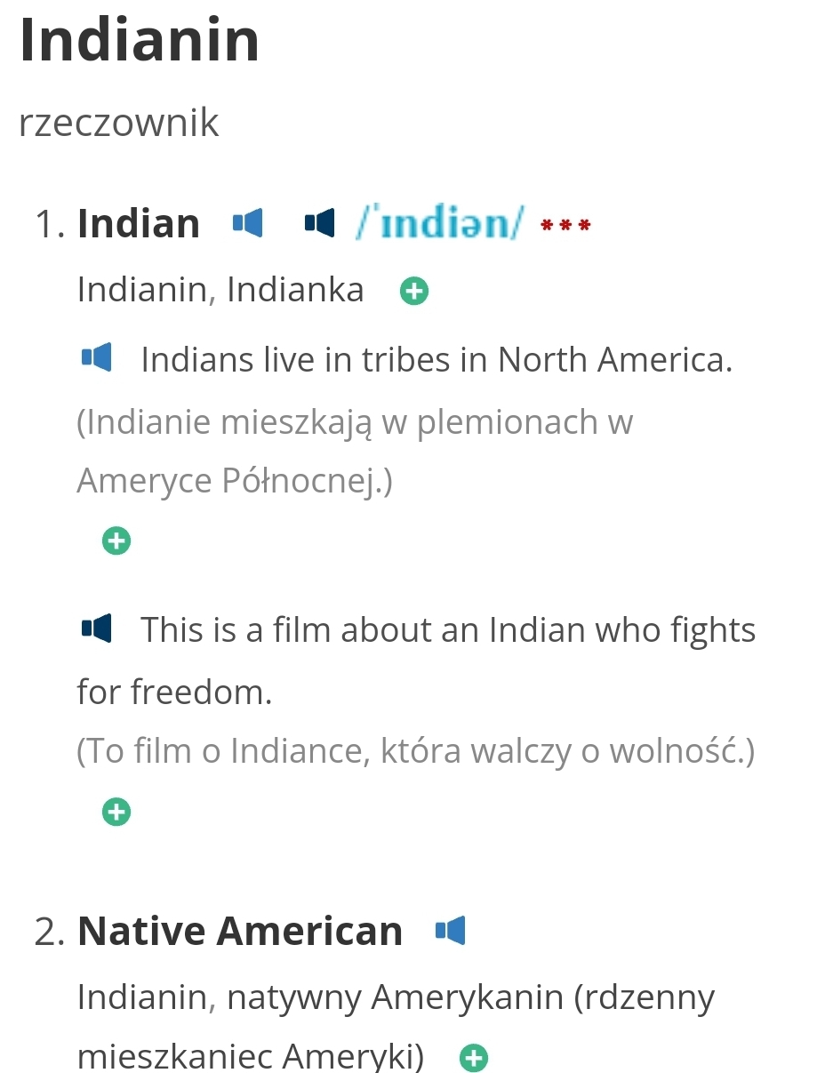Click the definition "Indianin, natywny Amerykanin"

pos(396,997)
